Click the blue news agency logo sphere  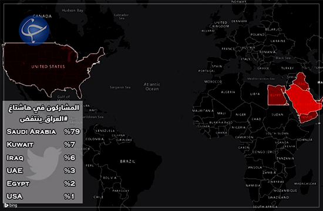point(34,30)
